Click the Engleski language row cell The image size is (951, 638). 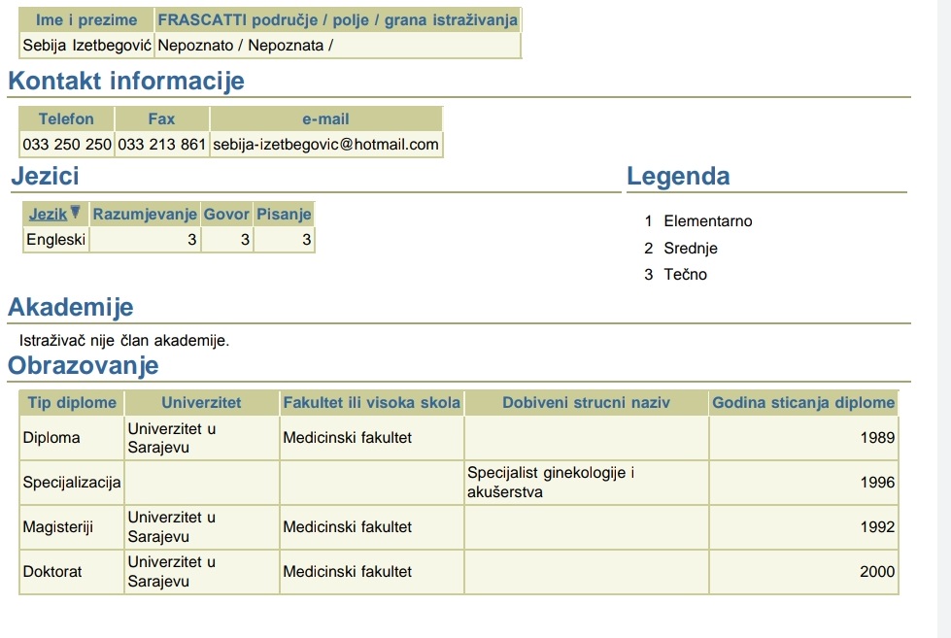[x=56, y=239]
